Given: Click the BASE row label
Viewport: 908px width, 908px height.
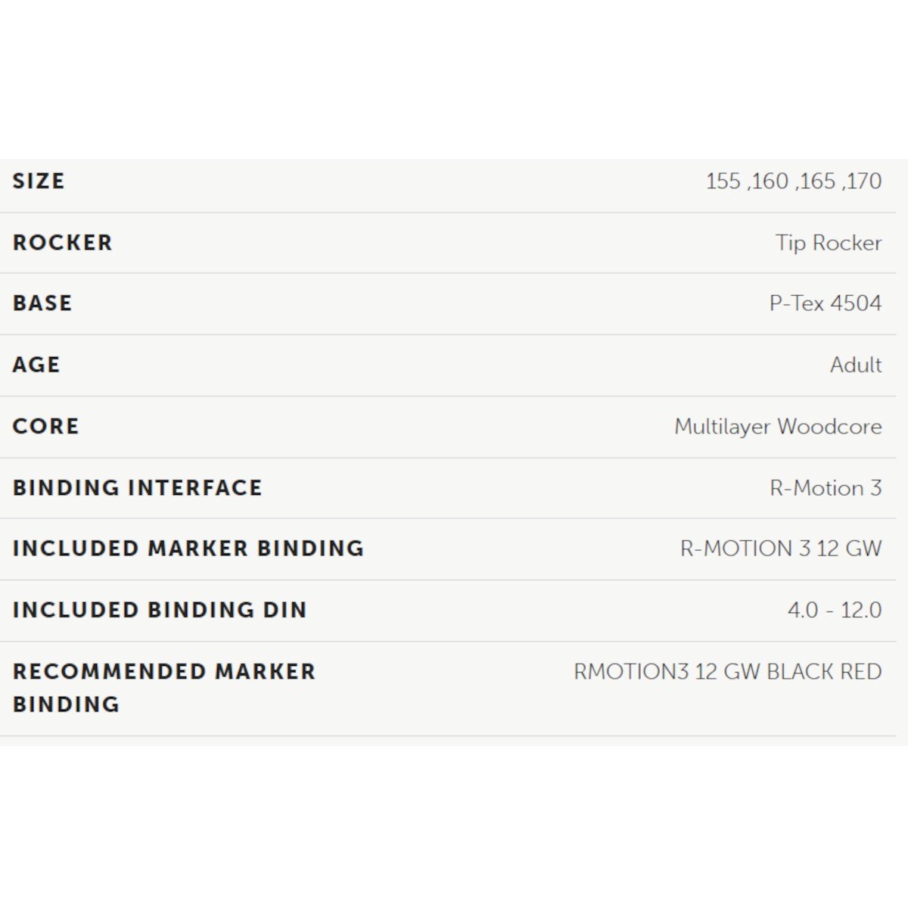Looking at the screenshot, I should tap(42, 303).
